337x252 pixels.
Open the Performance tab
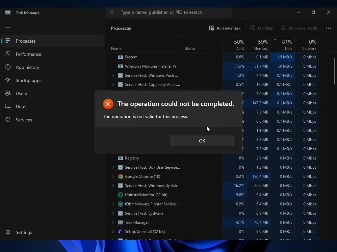pyautogui.click(x=28, y=54)
